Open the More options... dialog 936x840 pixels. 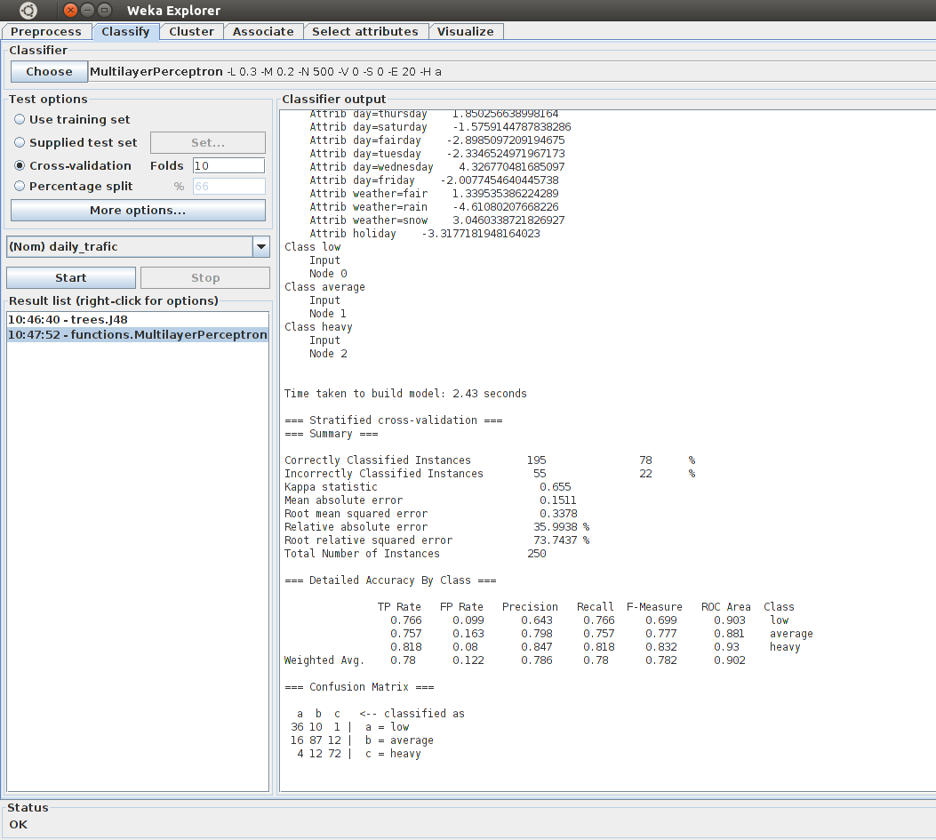138,210
